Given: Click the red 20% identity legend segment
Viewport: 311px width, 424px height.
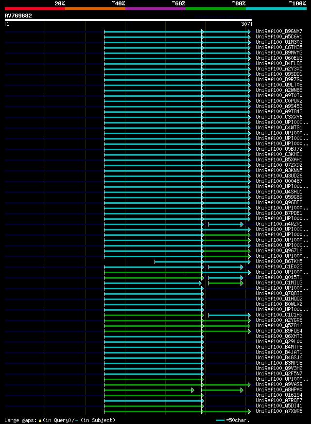Looking at the screenshot, I should coord(35,9).
